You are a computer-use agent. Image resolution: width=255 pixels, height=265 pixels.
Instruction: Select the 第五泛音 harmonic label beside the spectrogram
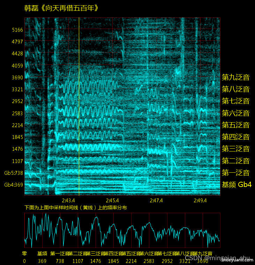point(236,125)
